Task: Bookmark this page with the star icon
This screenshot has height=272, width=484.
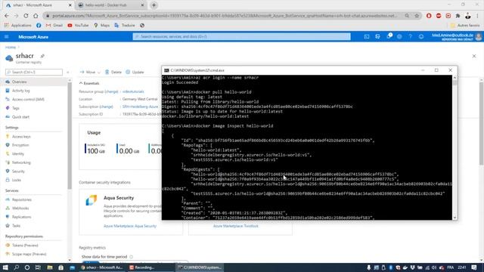Action: coord(417,16)
